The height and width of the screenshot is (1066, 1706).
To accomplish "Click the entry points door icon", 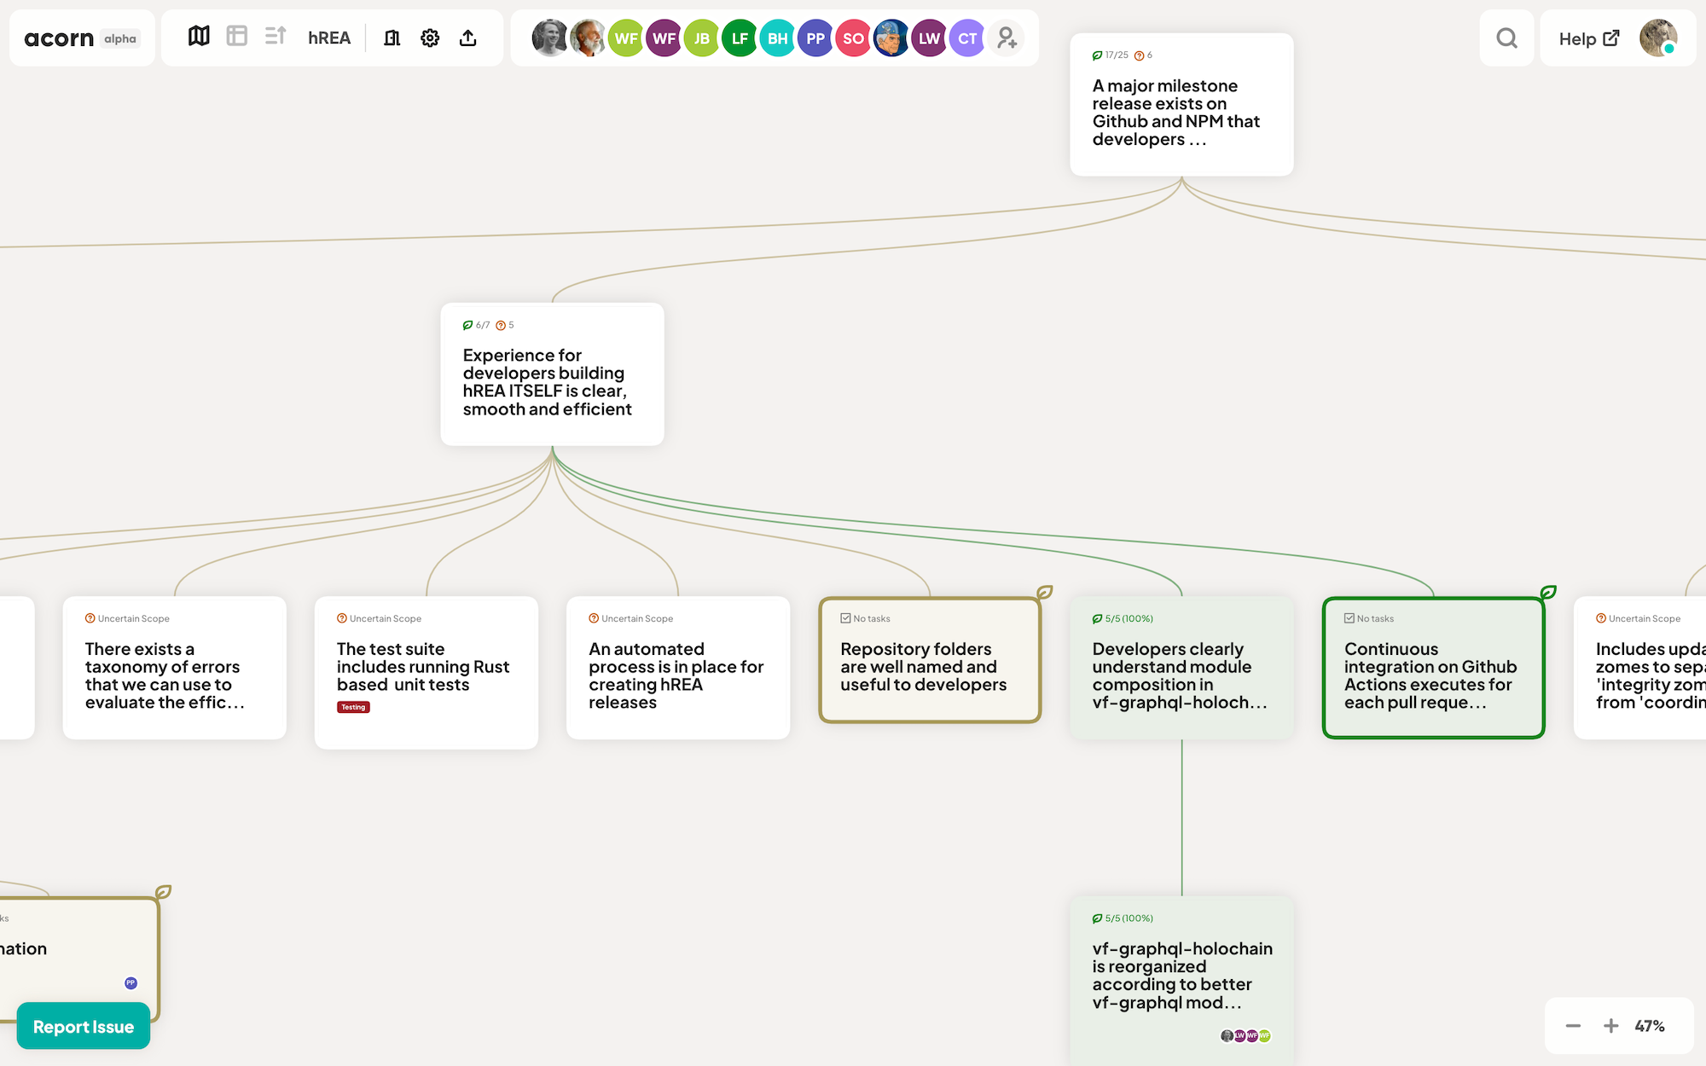I will pyautogui.click(x=392, y=38).
